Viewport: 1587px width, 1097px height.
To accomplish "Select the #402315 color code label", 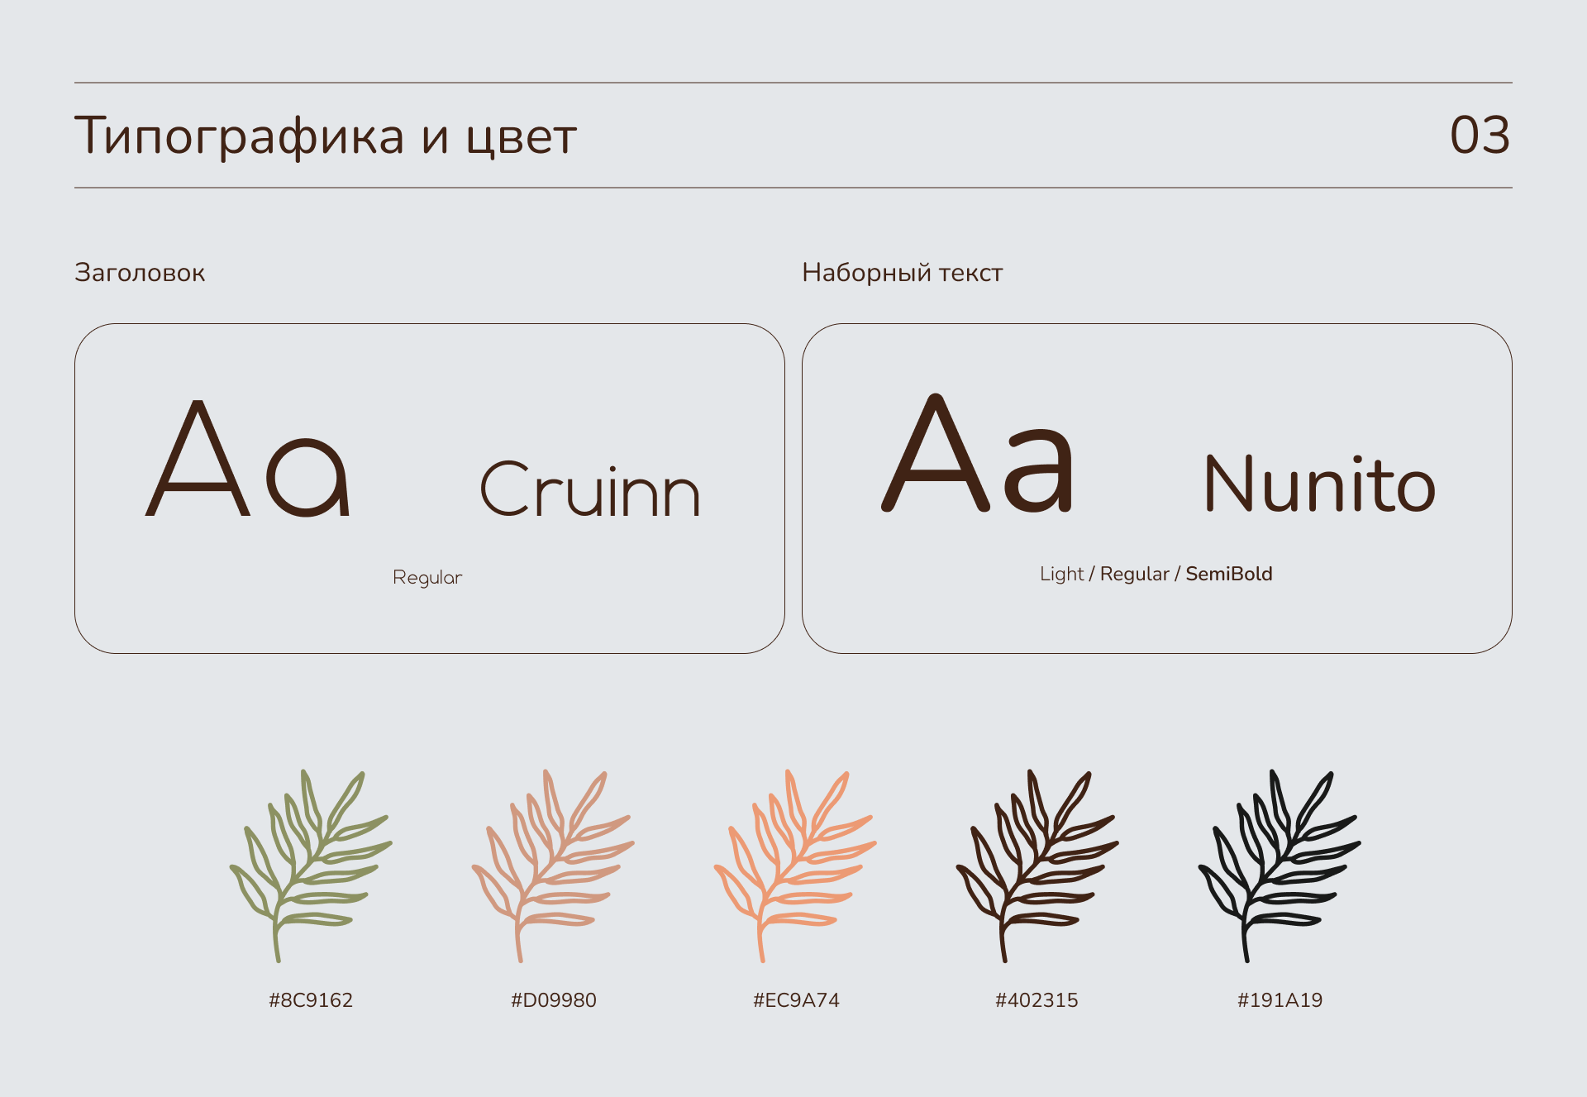I will pyautogui.click(x=1037, y=1000).
